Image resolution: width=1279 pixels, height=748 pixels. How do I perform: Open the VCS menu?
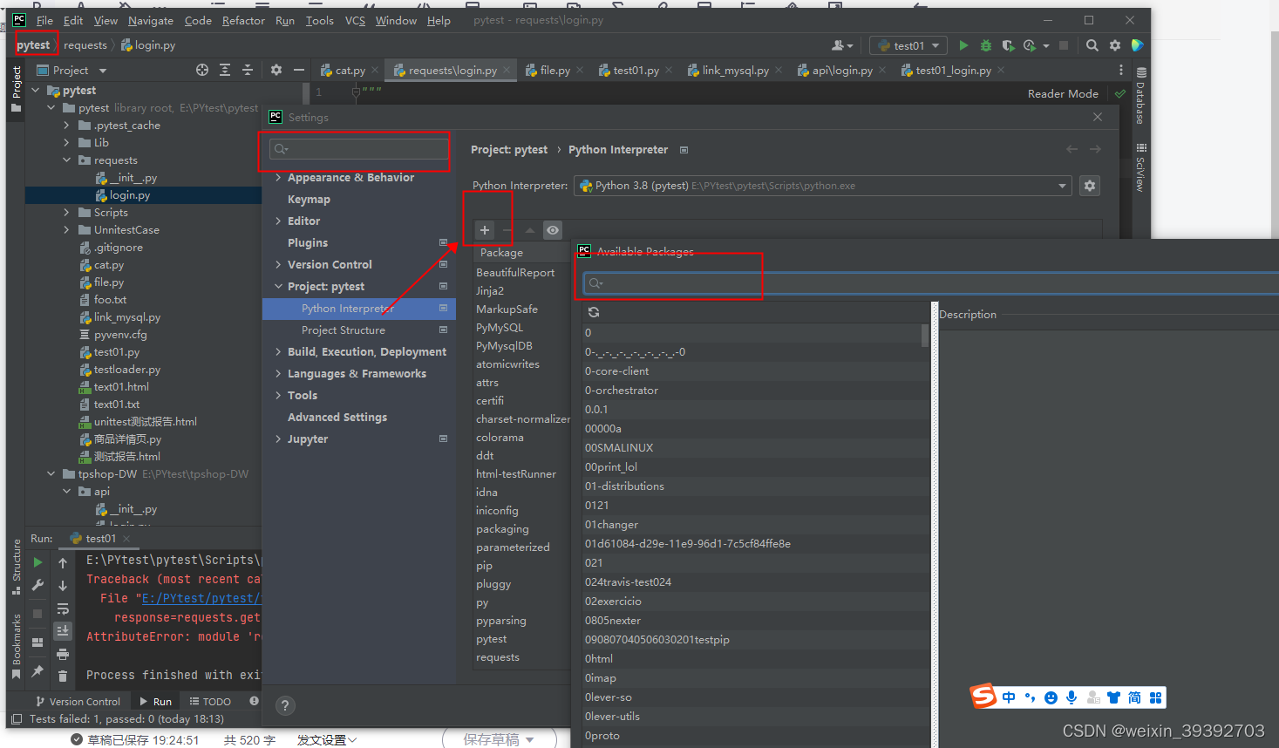point(354,20)
